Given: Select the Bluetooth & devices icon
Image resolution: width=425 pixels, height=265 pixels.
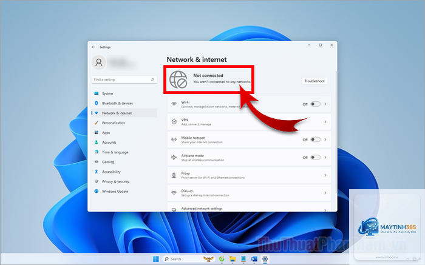Looking at the screenshot, I should coord(96,103).
